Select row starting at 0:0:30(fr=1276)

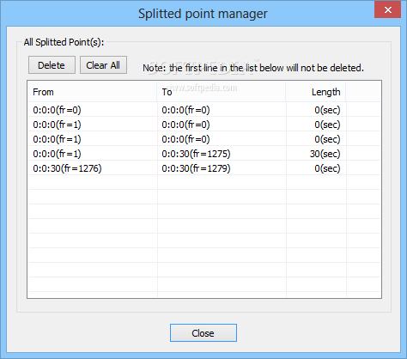click(x=204, y=168)
